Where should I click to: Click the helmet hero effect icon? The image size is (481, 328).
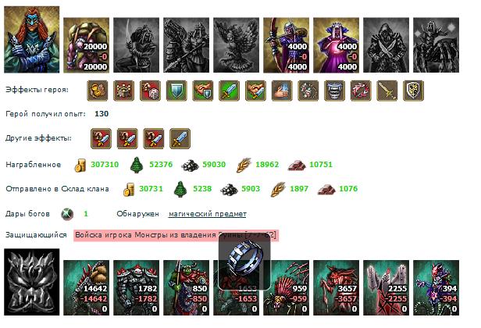tap(335, 91)
